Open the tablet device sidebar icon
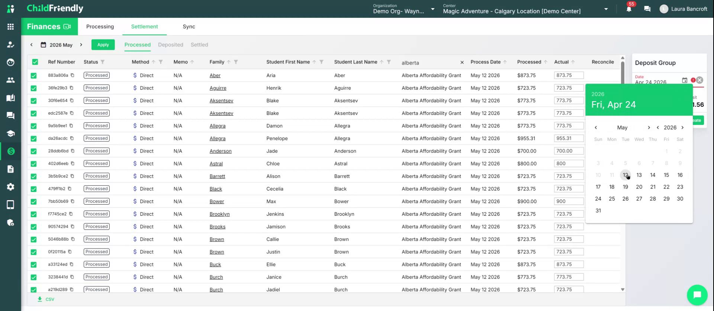The image size is (714, 311). click(10, 205)
